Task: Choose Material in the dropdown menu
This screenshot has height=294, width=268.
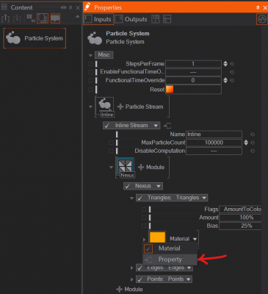Action: 170,248
